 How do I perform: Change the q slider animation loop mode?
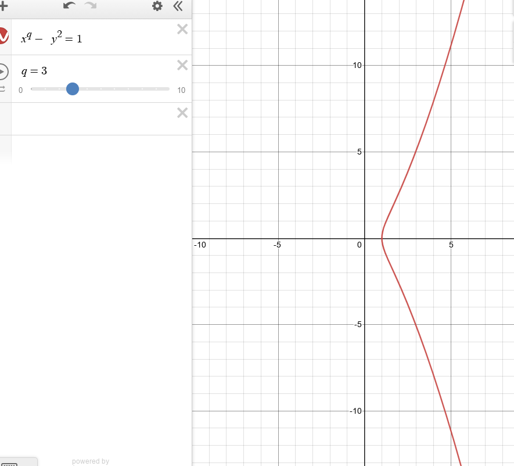[3, 89]
